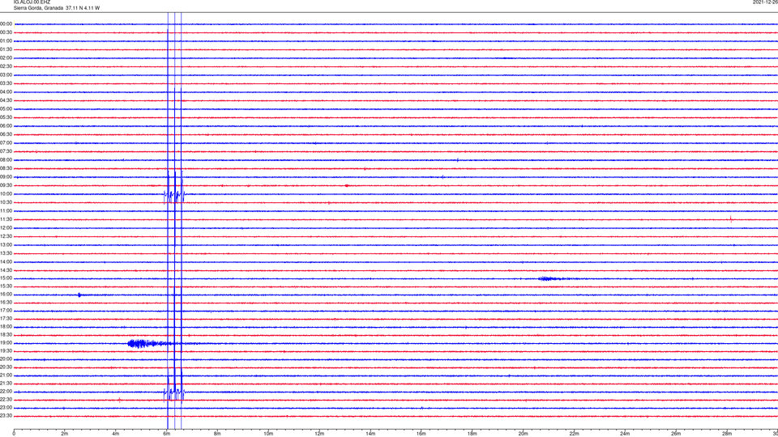This screenshot has height=437, width=778.
Task: Click the 20m label on the minute axis
Action: tap(524, 434)
